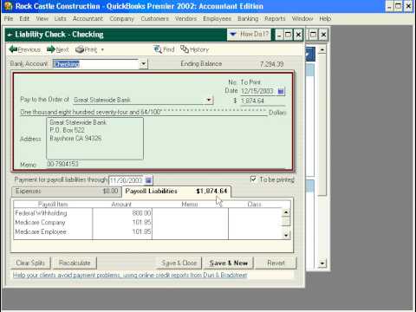Click the Print toolbar icon
The width and height of the screenshot is (416, 312).
point(86,49)
